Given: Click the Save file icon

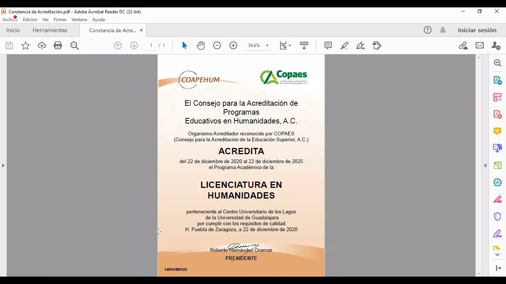Looking at the screenshot, I should pyautogui.click(x=9, y=45).
